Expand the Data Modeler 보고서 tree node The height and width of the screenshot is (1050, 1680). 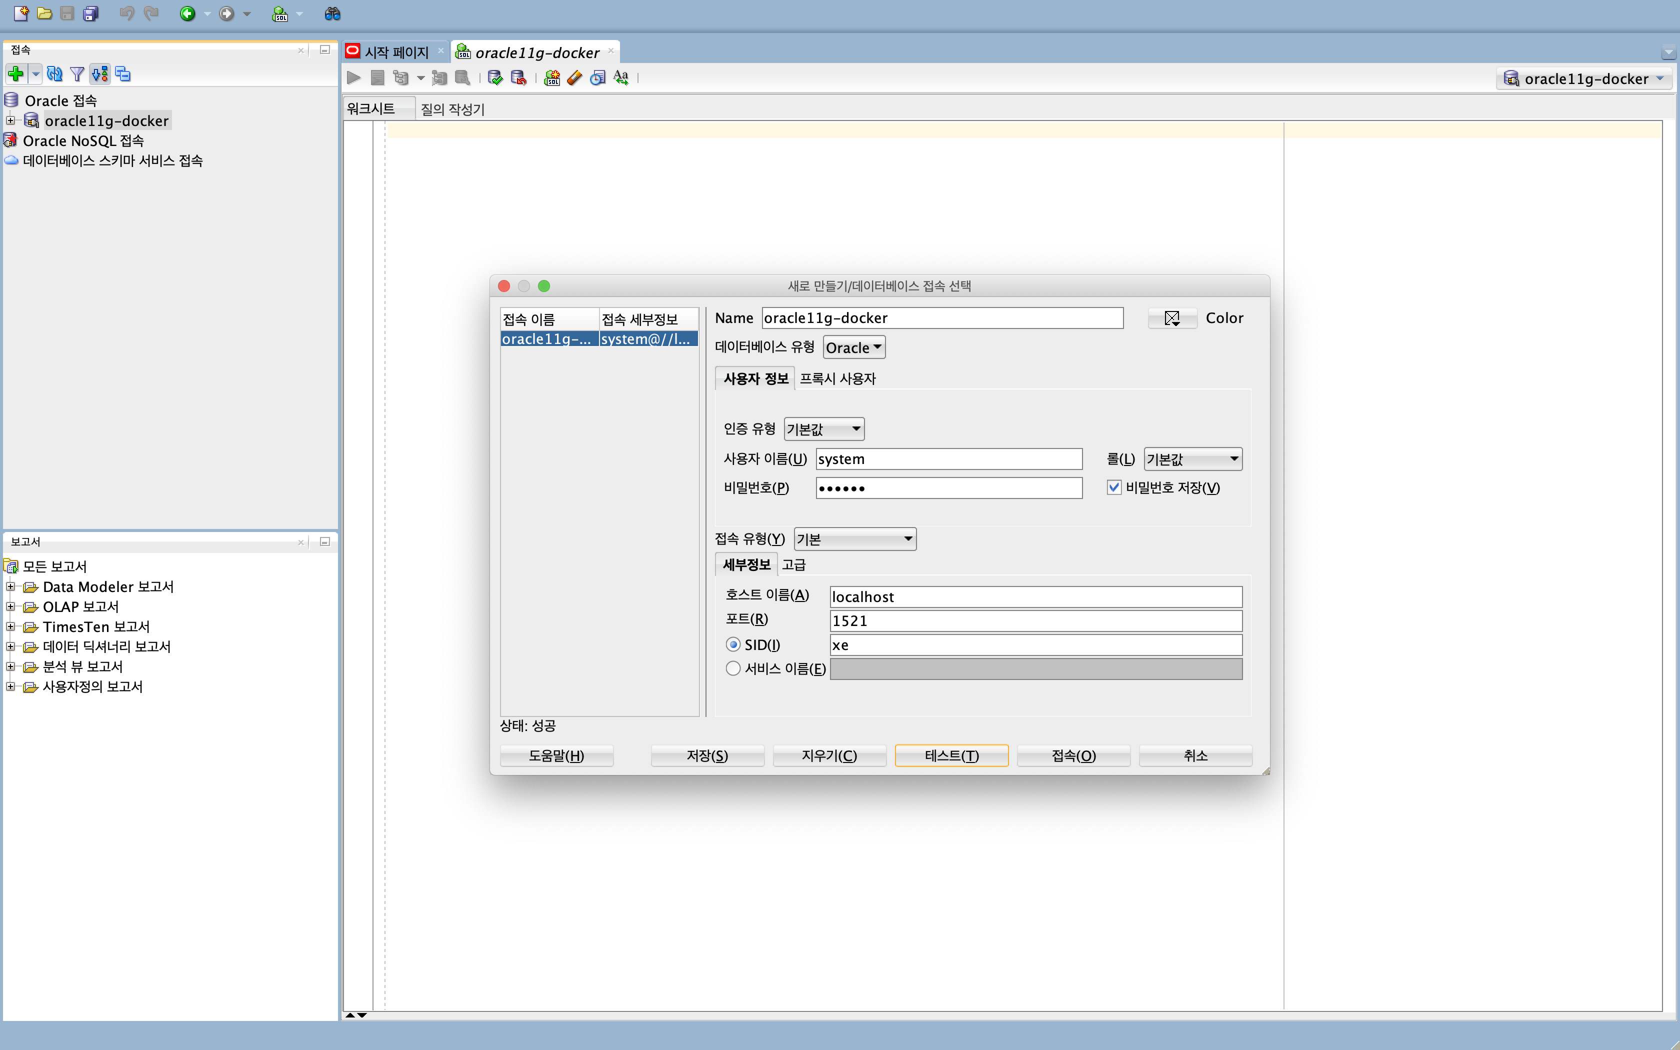coord(10,587)
